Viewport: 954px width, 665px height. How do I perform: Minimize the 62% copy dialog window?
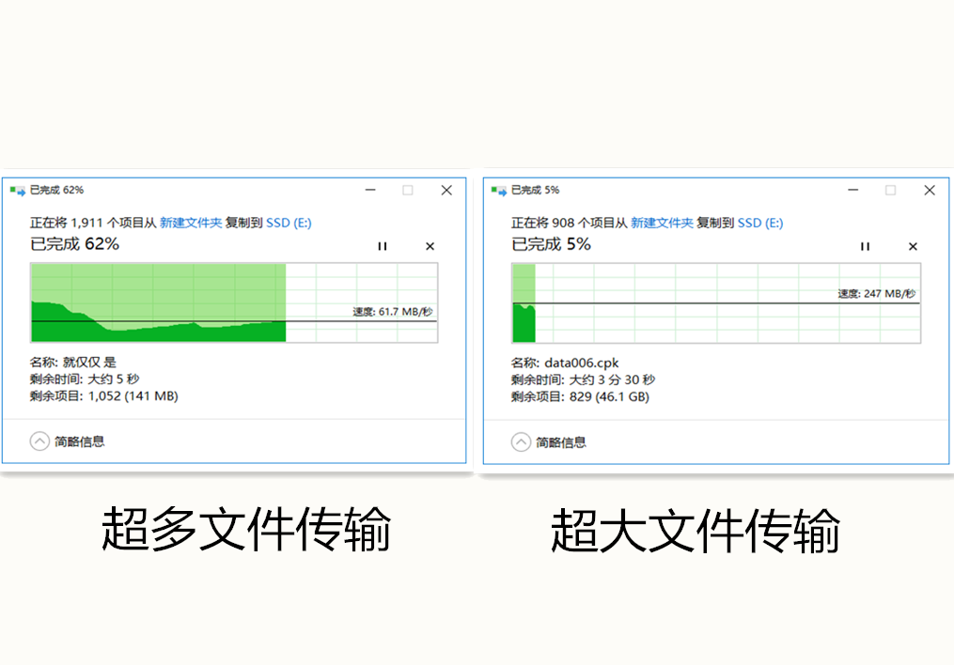(371, 190)
